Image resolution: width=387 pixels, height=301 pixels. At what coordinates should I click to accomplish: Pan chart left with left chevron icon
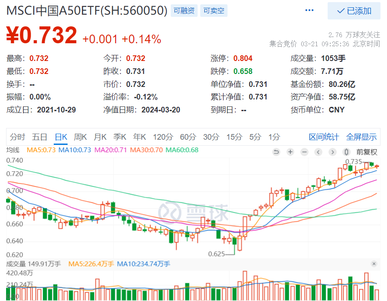point(319,152)
